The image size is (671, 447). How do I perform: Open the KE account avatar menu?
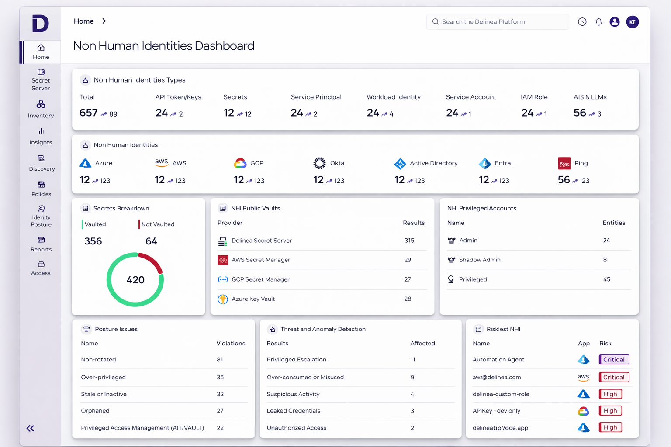pos(633,21)
